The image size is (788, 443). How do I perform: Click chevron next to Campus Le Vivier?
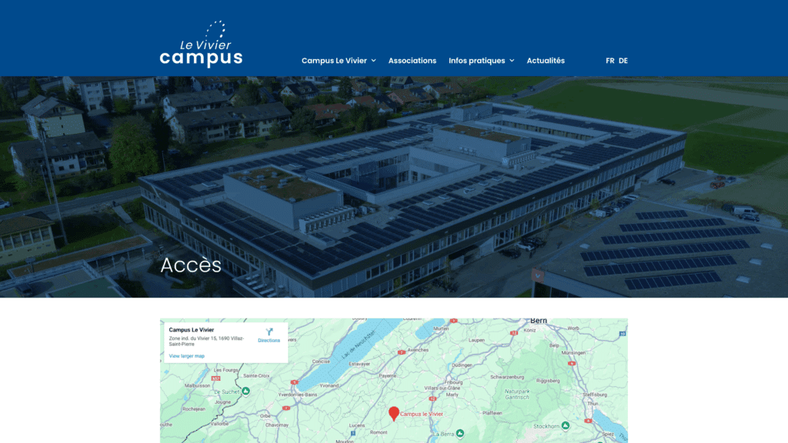(x=373, y=61)
